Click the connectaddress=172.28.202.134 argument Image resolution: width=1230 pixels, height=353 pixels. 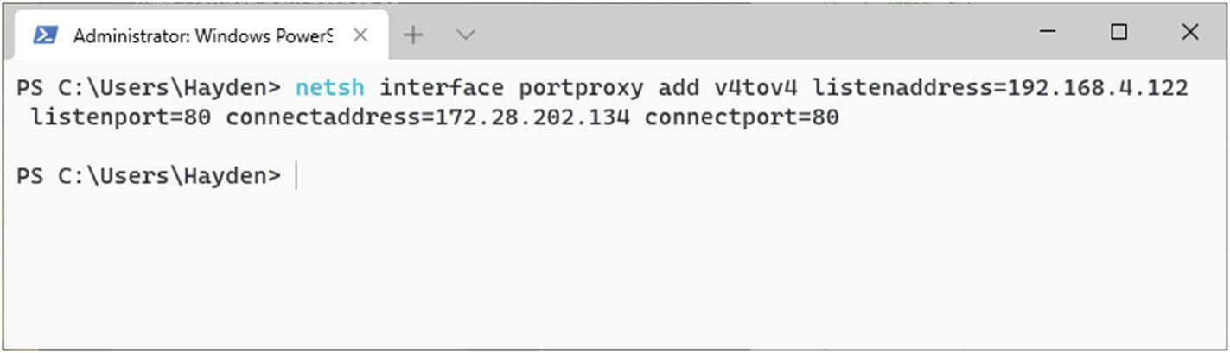(x=428, y=117)
